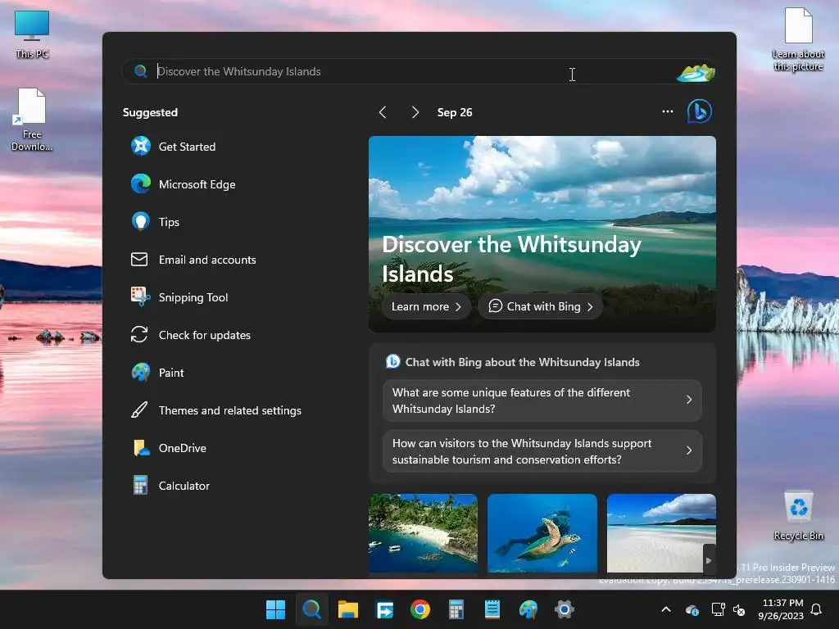Open the notification bell

[817, 609]
